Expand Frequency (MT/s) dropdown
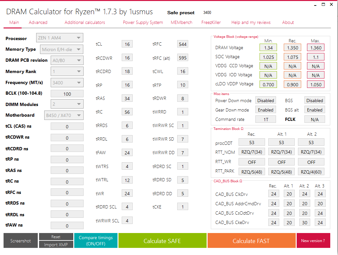 point(67,83)
